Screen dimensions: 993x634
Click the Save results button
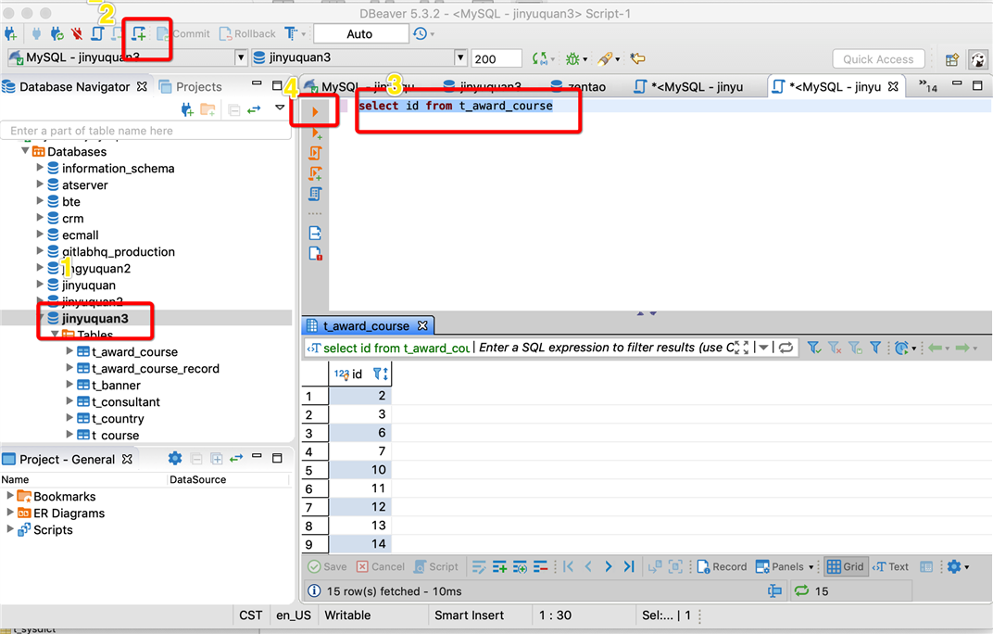(x=327, y=566)
